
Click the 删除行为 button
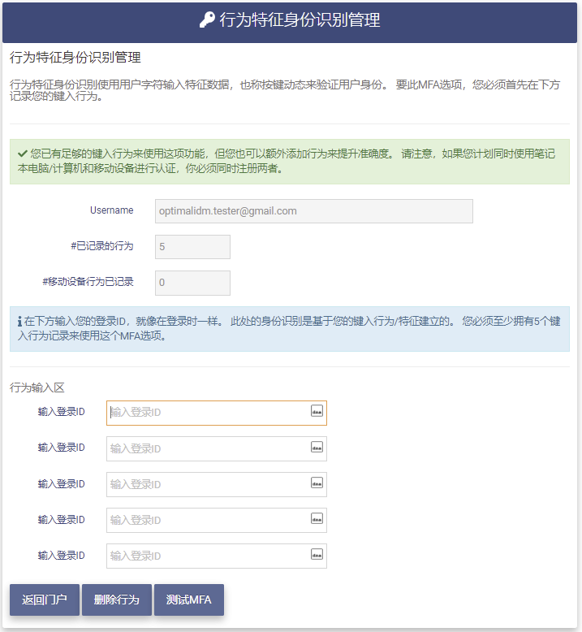click(x=117, y=600)
